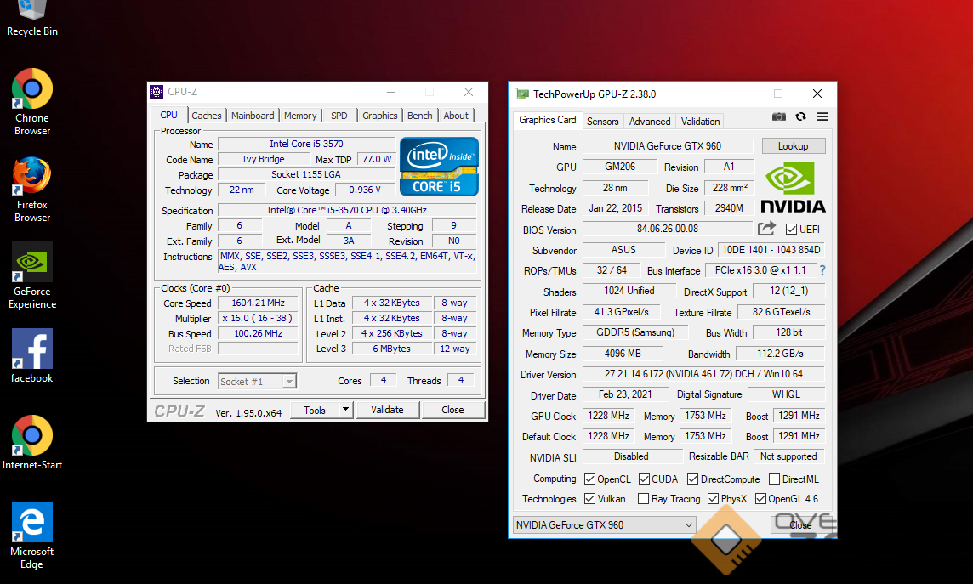Switch to the Sensors tab in GPU-Z
Screen dimensions: 973x584
tap(602, 122)
